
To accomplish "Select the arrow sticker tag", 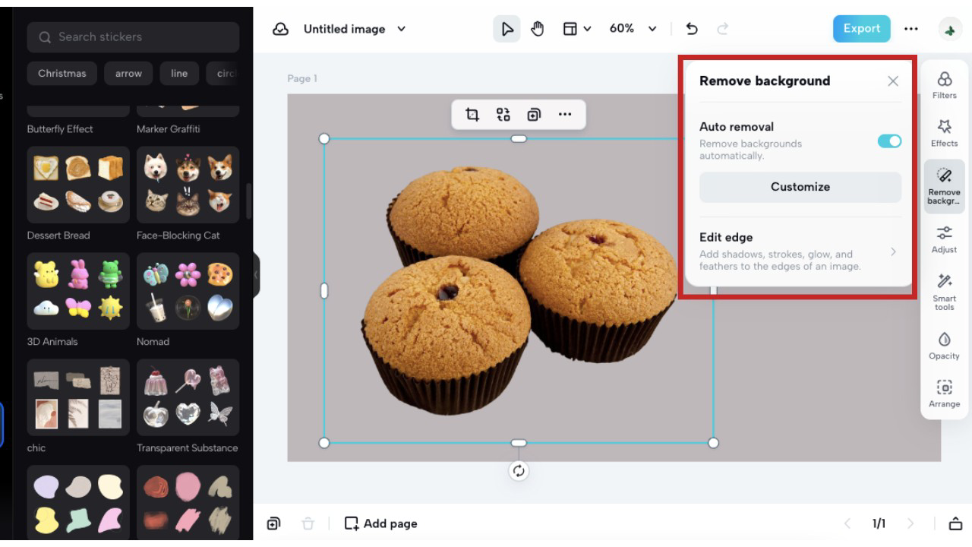I will [x=128, y=74].
